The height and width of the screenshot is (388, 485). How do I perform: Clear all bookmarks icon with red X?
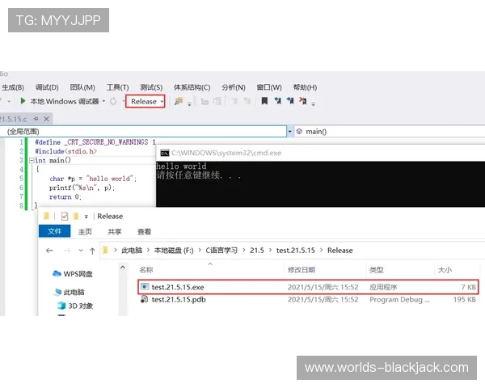point(303,100)
